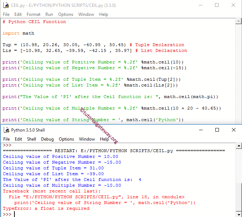This screenshot has width=242, height=217.
Task: Click the 'Python 3.5.0 Shell' title text
Action: pos(28,130)
